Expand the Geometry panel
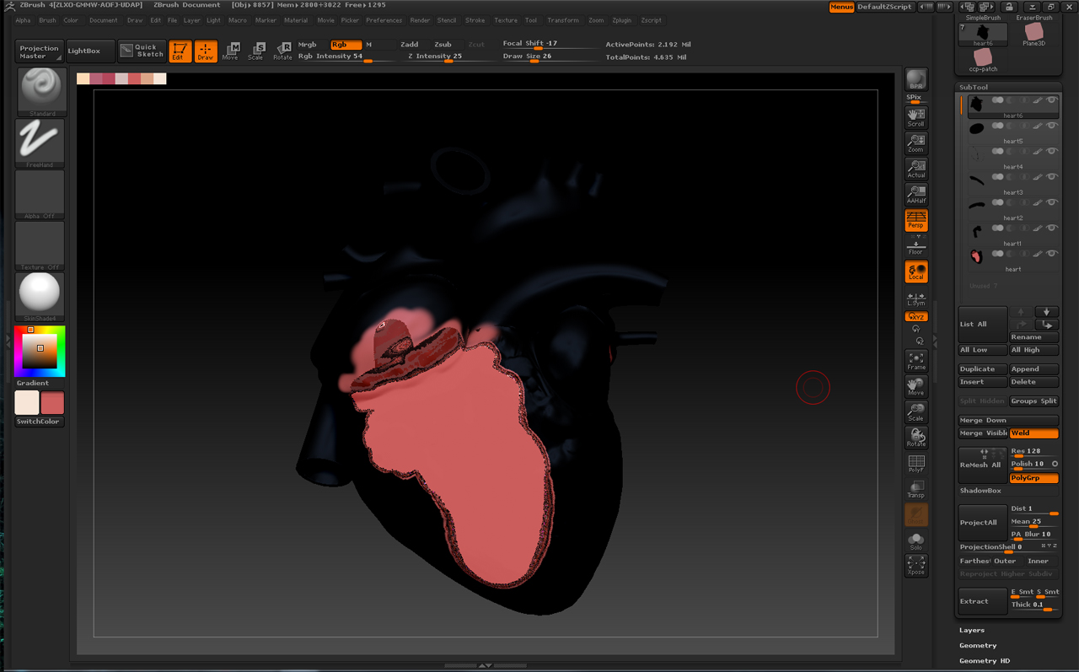Image resolution: width=1079 pixels, height=672 pixels. (978, 645)
